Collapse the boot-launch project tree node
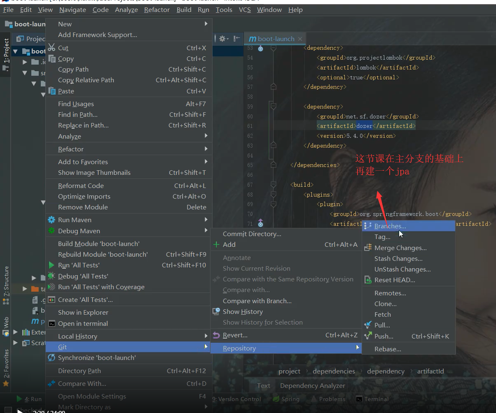The image size is (496, 413). [16, 51]
